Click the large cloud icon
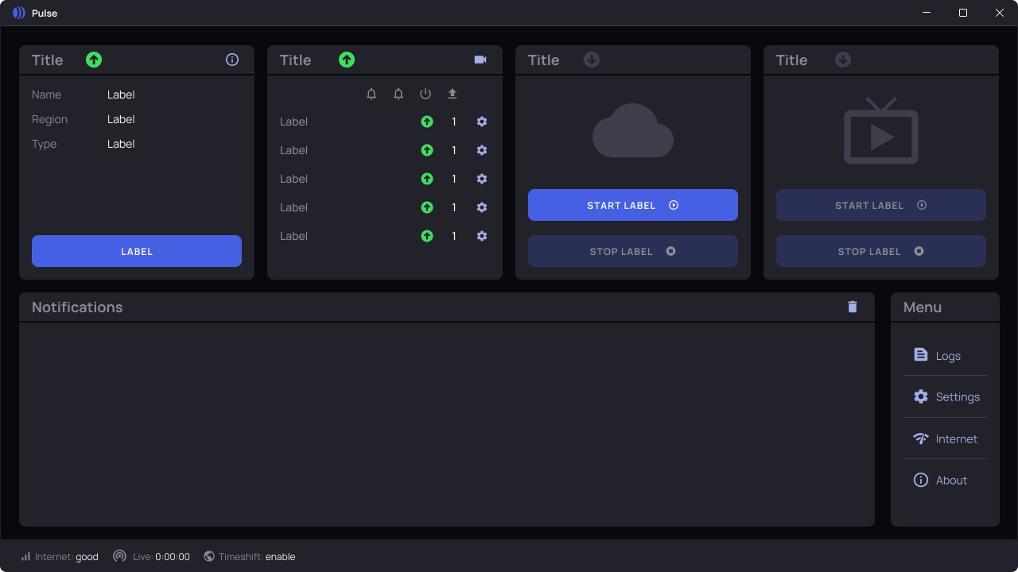The height and width of the screenshot is (572, 1018). click(x=633, y=130)
